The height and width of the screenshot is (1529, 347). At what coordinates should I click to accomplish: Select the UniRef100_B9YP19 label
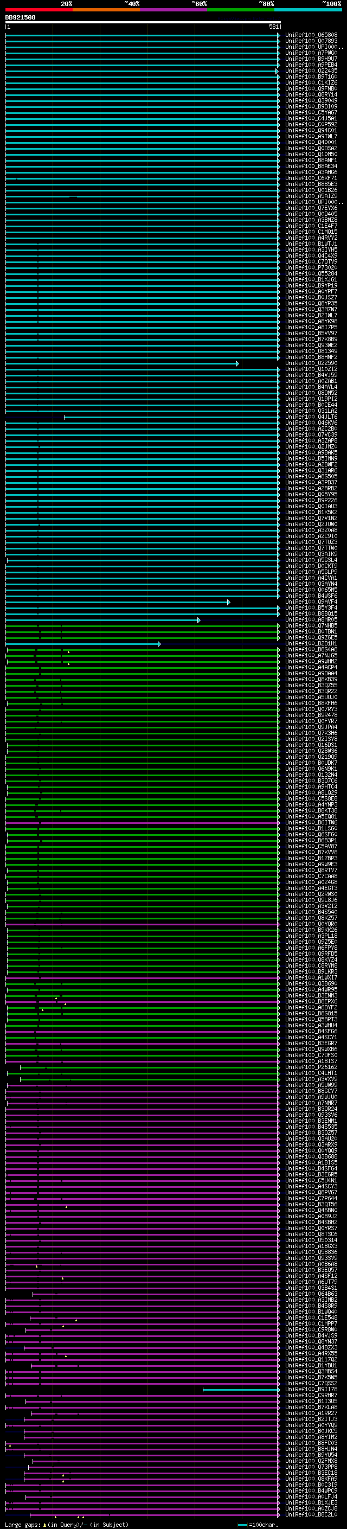coord(311,285)
